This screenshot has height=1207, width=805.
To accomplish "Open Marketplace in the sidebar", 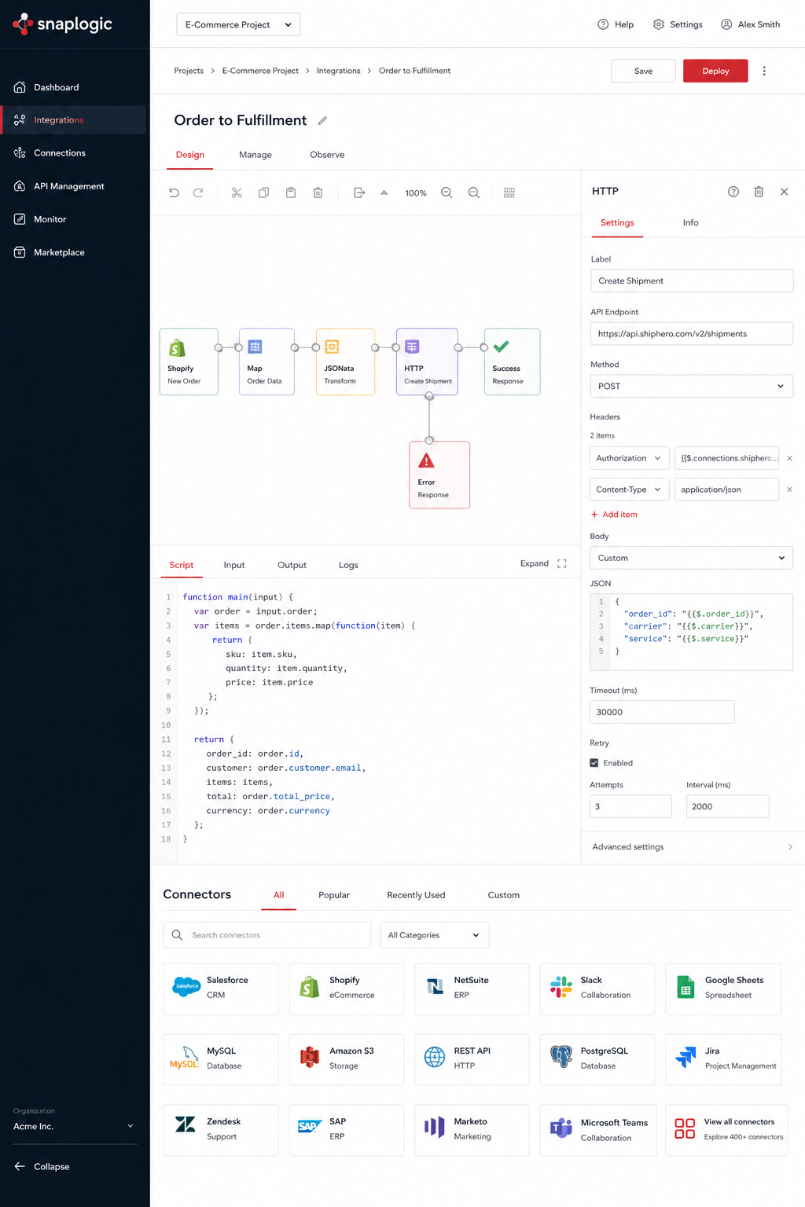I will [x=73, y=252].
